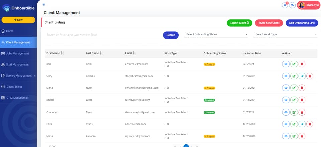Click the blue Search button

171,35
